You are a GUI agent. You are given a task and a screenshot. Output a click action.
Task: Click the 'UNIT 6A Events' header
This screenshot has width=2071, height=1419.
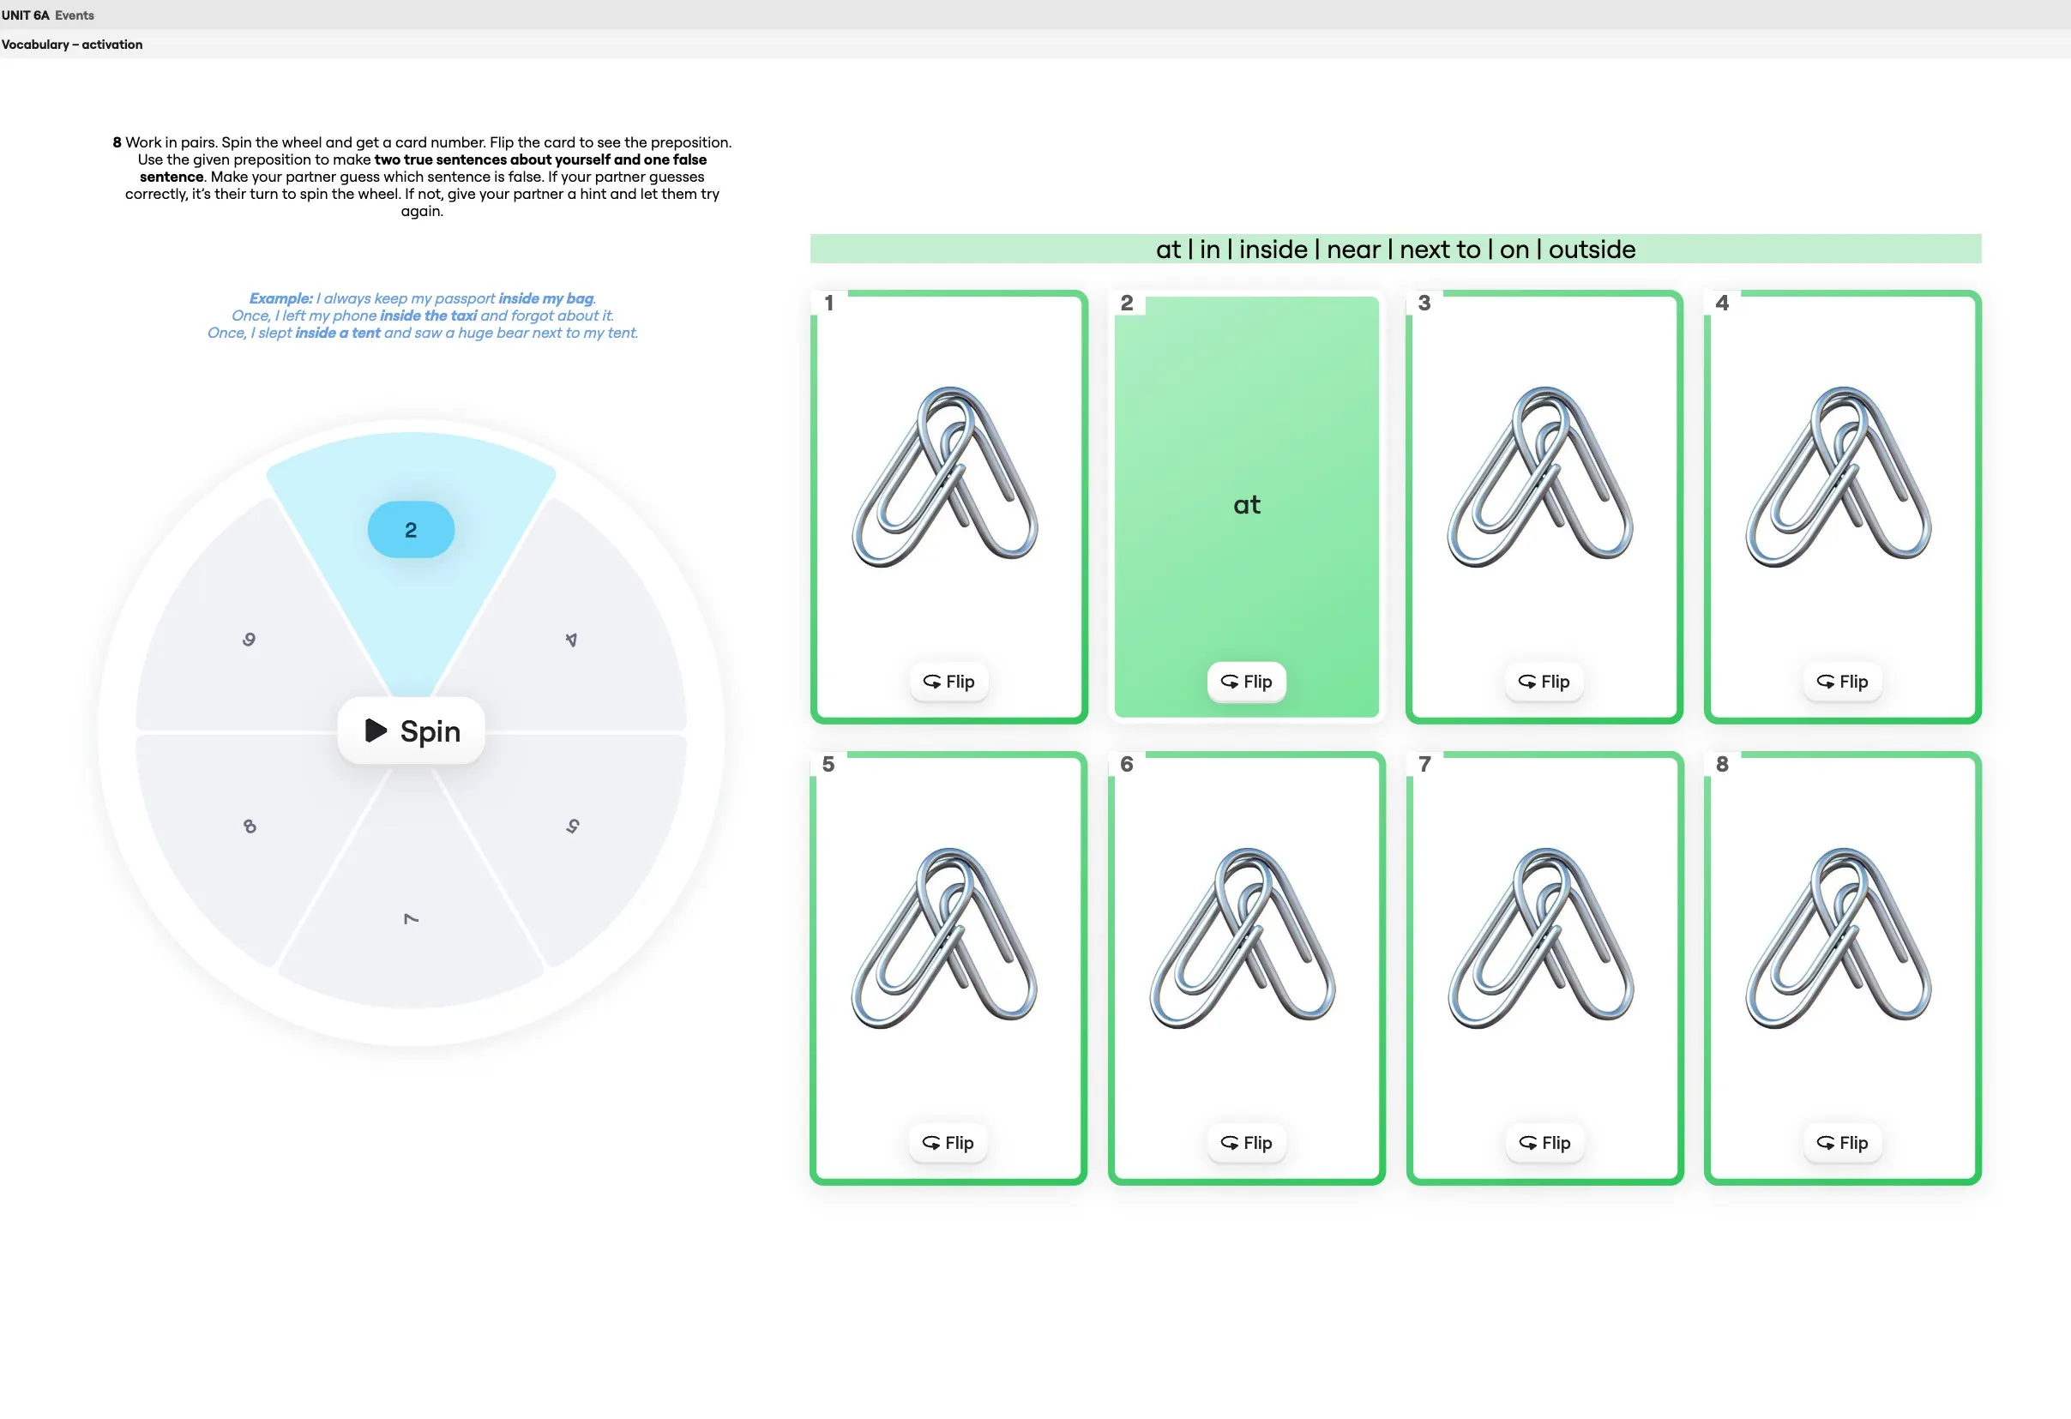(x=47, y=15)
